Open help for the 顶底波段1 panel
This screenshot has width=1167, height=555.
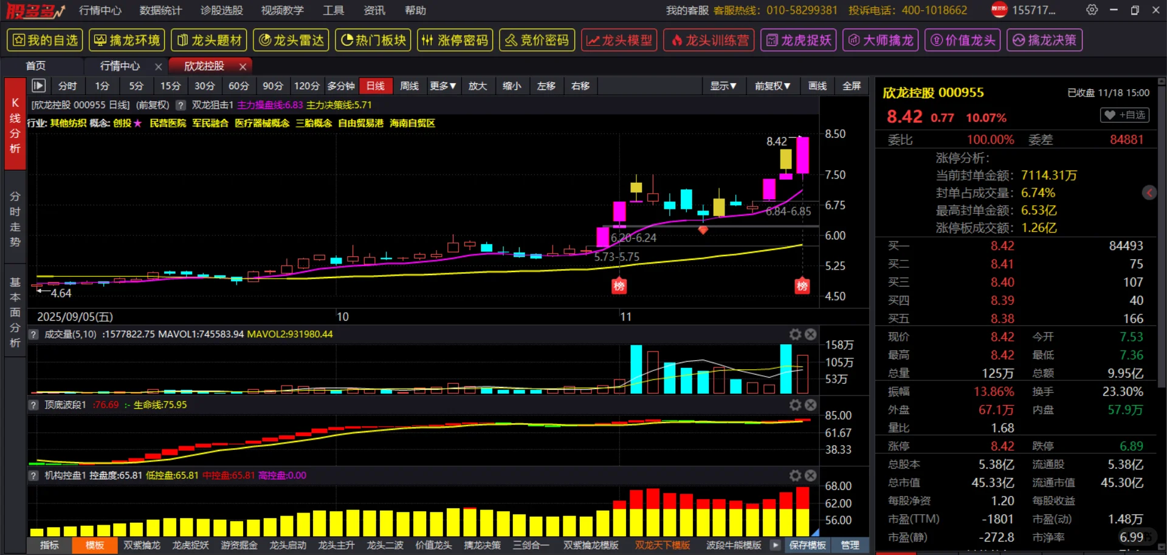pos(33,405)
